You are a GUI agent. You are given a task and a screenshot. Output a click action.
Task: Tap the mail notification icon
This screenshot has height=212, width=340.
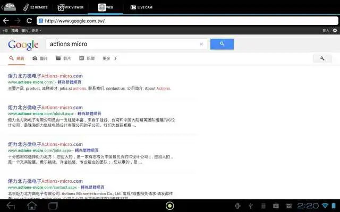coord(289,206)
